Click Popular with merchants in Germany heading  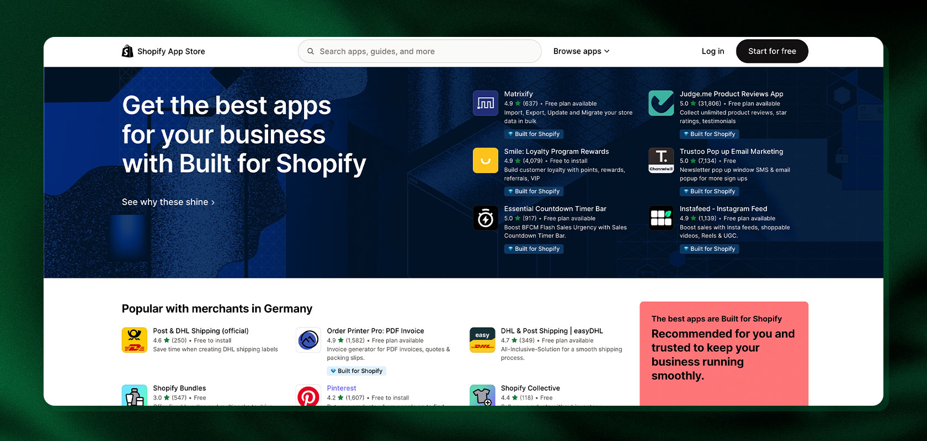pyautogui.click(x=217, y=309)
